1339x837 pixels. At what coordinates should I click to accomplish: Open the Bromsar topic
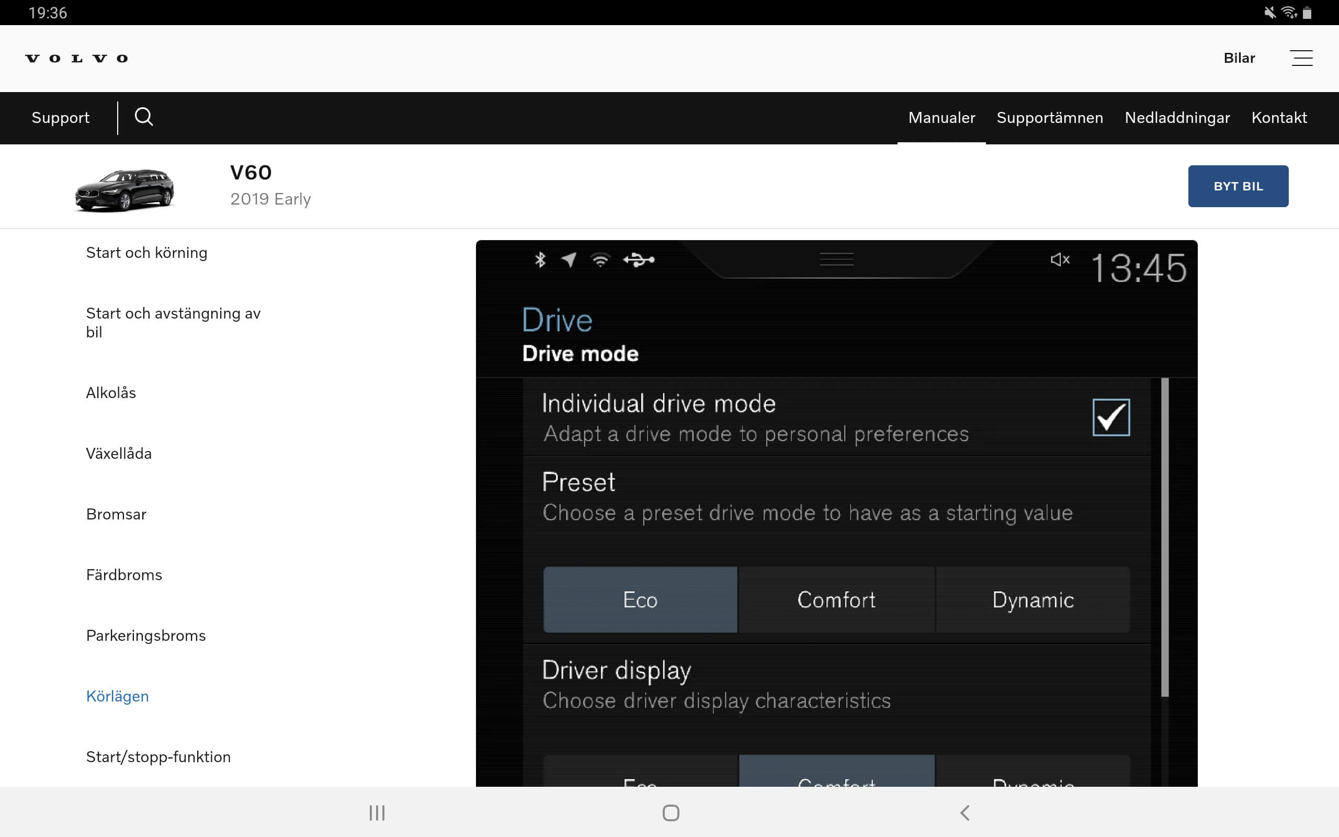[x=116, y=514]
